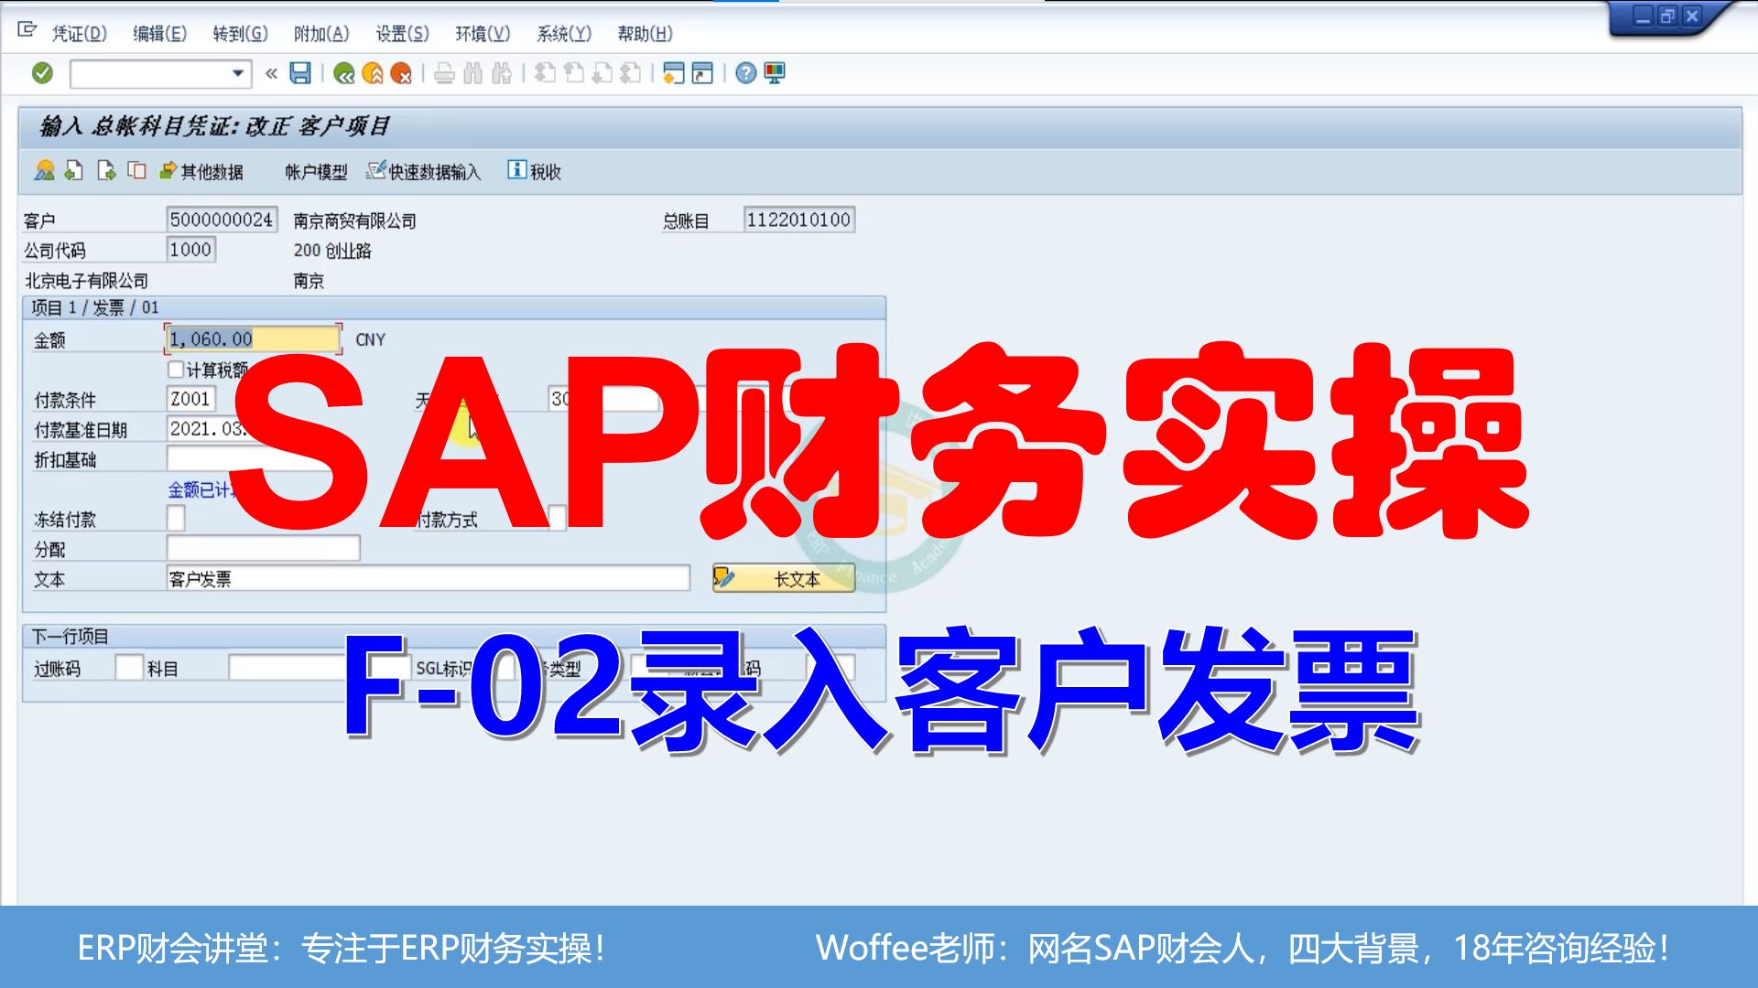Click the Find binoculars icon
Screen dimensions: 1758x988
point(472,73)
